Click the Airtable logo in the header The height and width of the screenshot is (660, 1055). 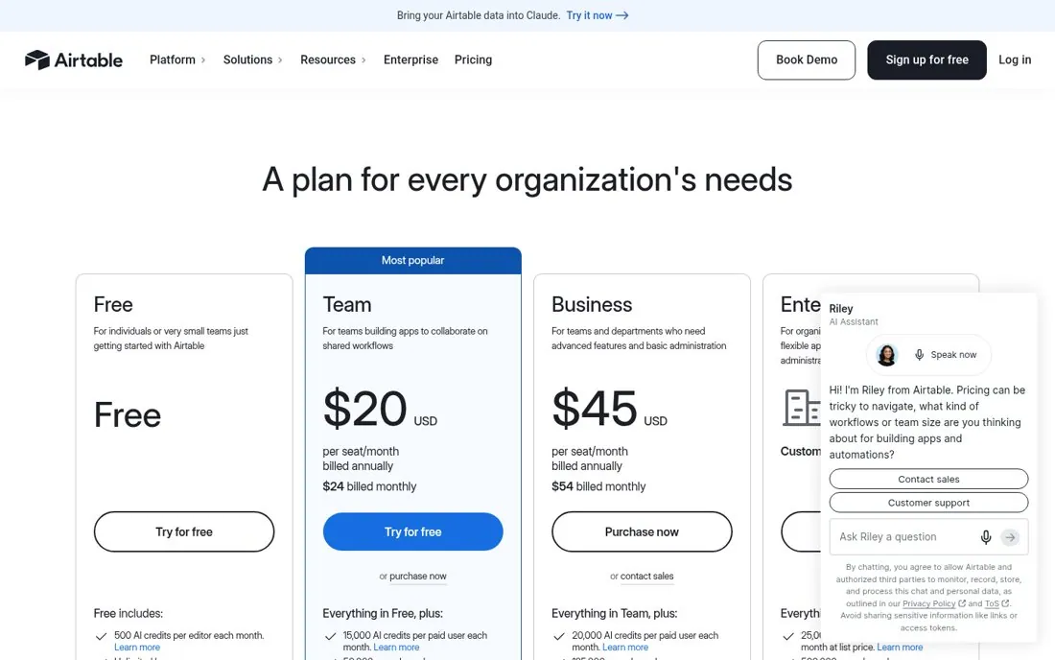tap(74, 59)
